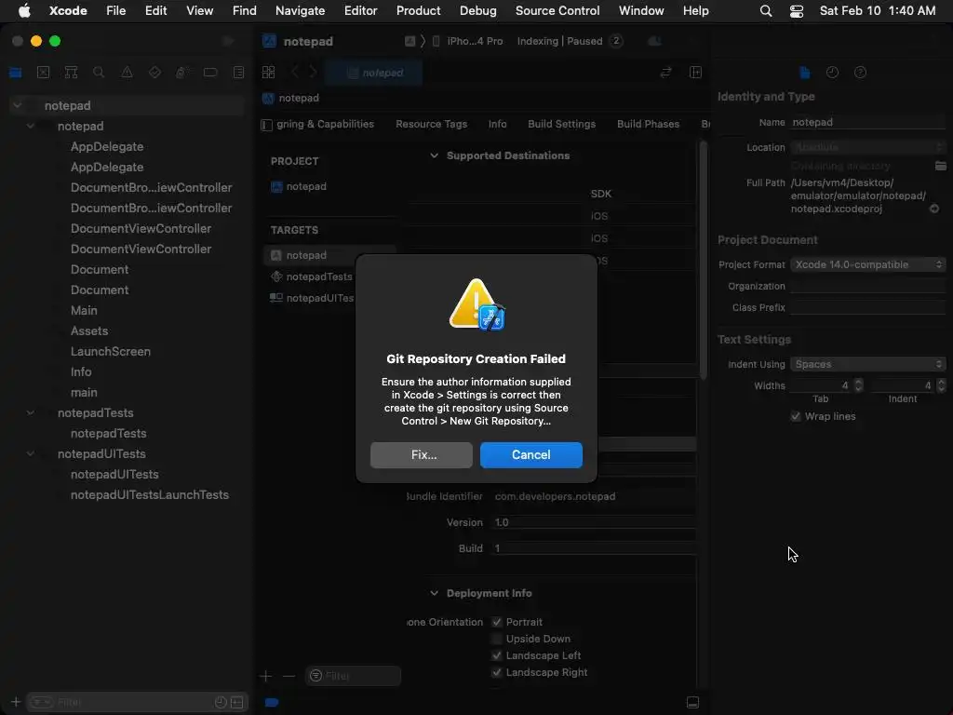Open the Indent Using dropdown
This screenshot has height=715, width=953.
pyautogui.click(x=867, y=364)
